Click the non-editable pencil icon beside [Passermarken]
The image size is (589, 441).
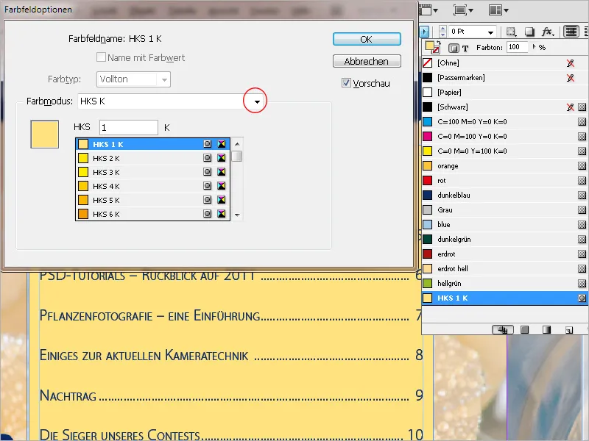[x=570, y=78]
